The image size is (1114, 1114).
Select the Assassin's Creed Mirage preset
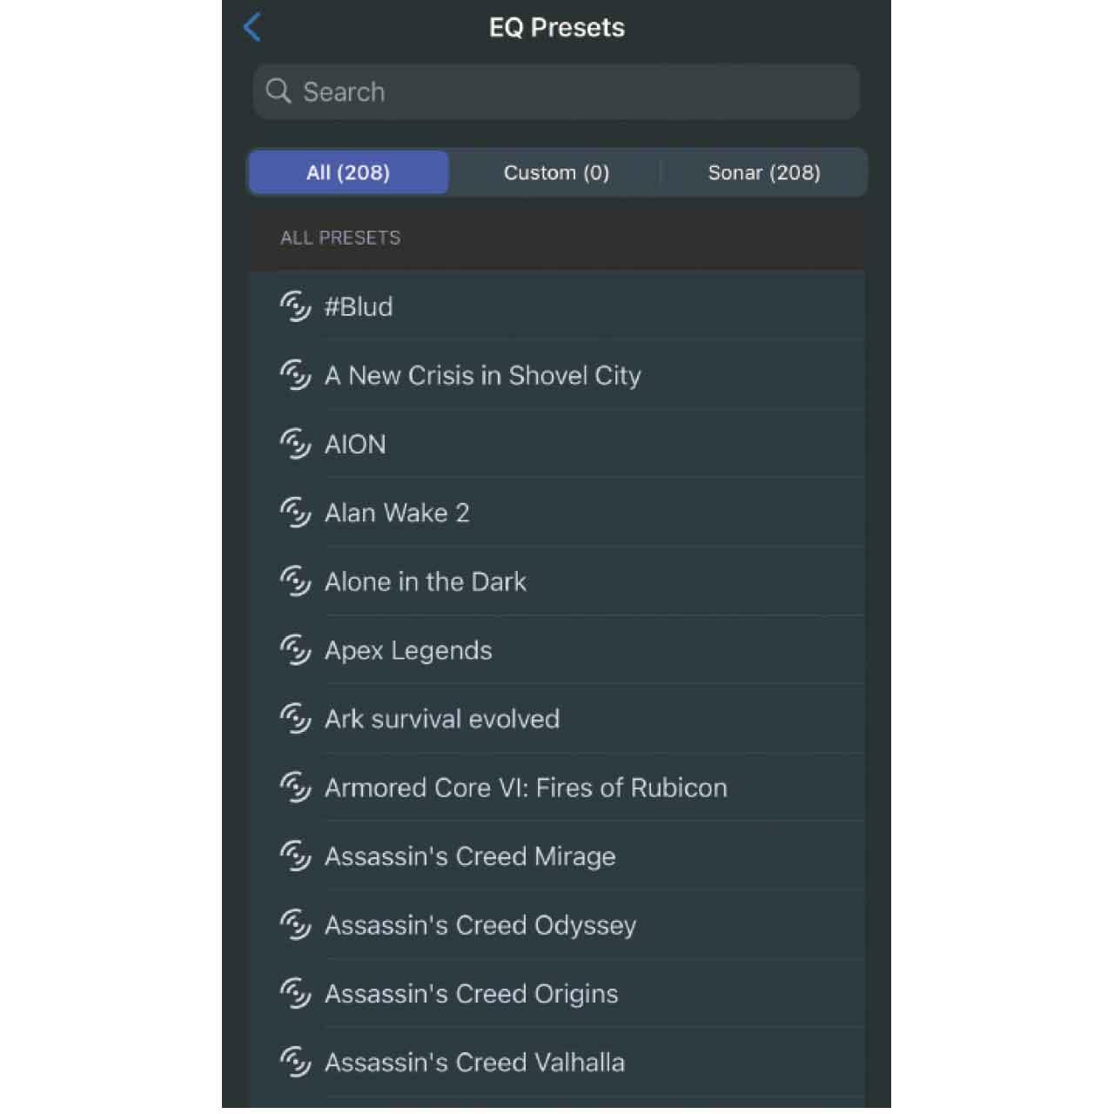click(470, 856)
